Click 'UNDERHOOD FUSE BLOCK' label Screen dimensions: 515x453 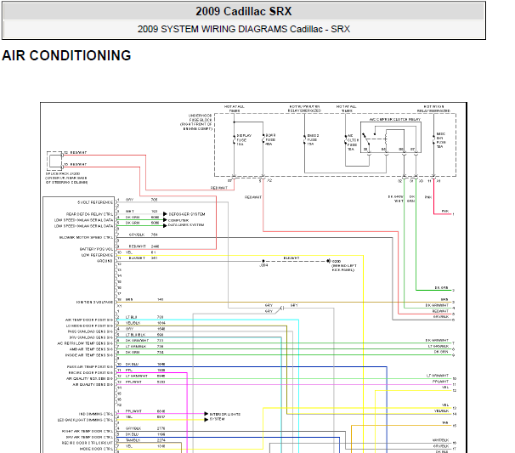coord(197,122)
